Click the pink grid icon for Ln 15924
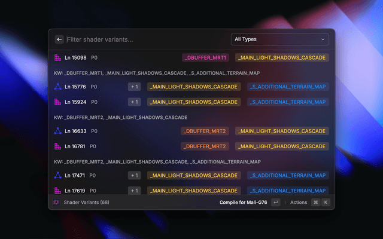Screen dimensions: 383x239 [58, 102]
